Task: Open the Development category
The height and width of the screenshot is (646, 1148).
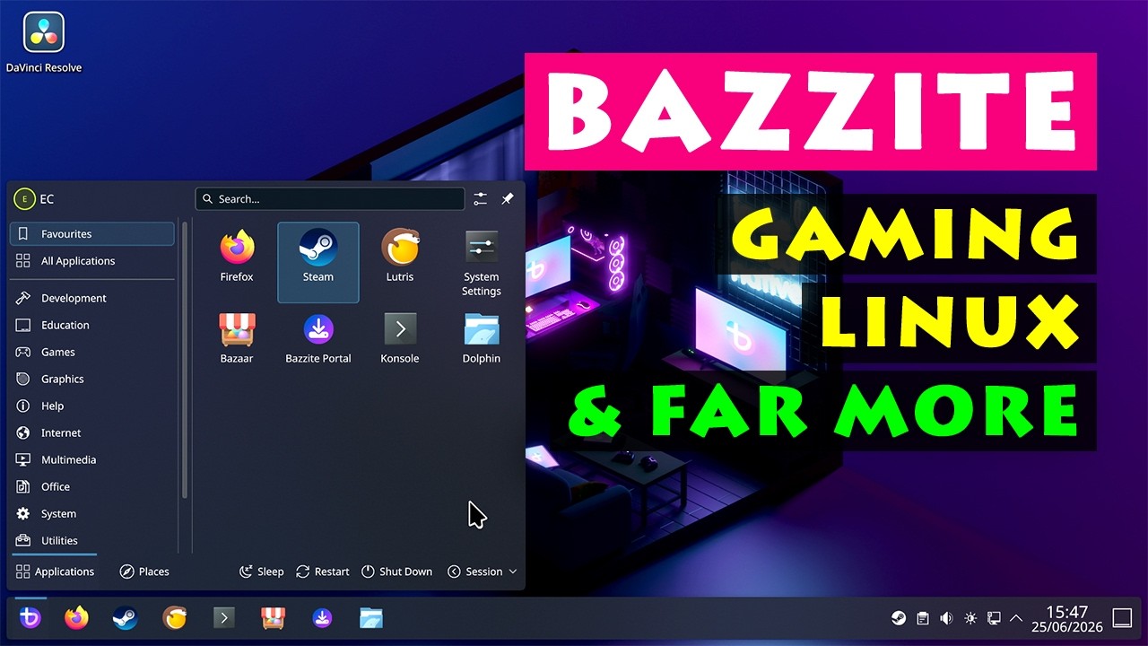Action: [92, 298]
